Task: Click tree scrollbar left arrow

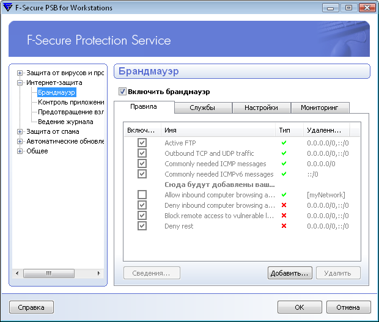Action: pos(17,274)
